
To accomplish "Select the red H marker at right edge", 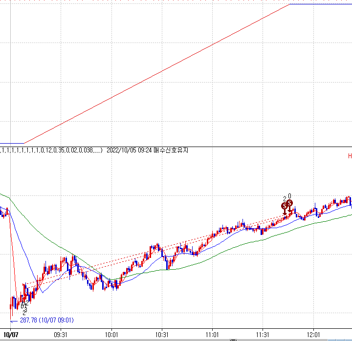I will pos(350,156).
